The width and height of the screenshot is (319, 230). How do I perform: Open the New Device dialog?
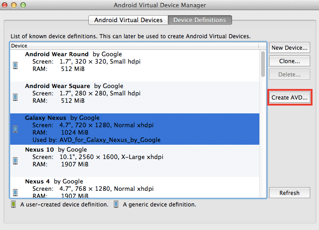[289, 47]
